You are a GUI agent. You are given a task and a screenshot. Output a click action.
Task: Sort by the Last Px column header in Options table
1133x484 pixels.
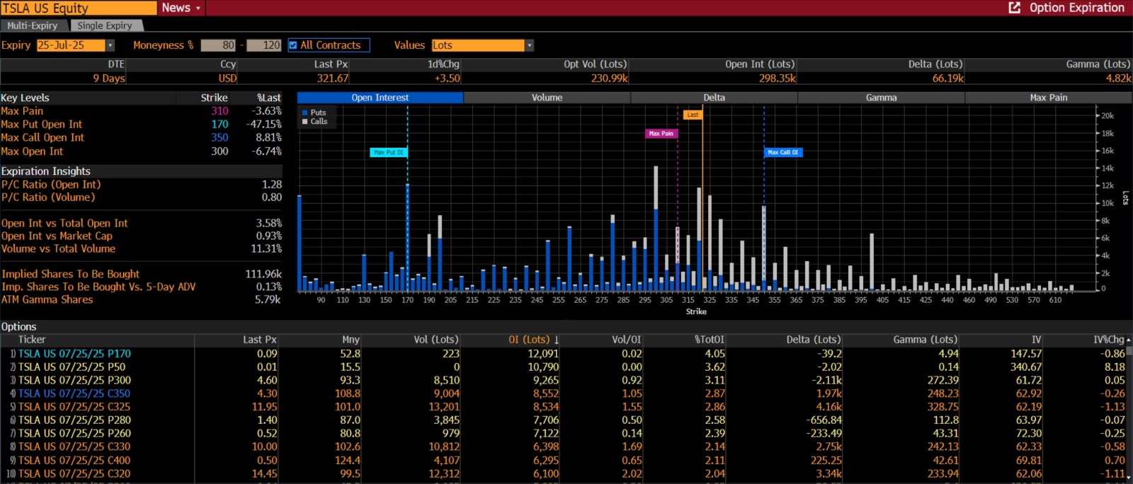(260, 340)
